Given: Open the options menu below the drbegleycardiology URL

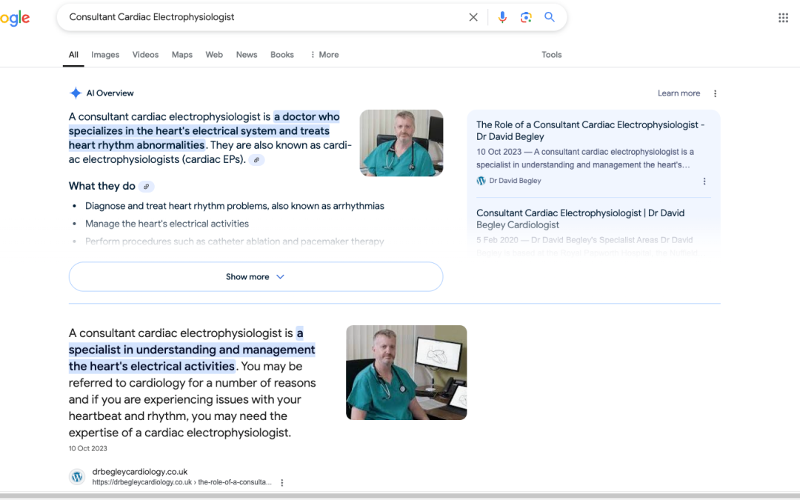Looking at the screenshot, I should click(281, 482).
